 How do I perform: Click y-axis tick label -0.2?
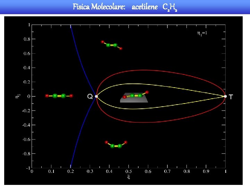point(26,111)
